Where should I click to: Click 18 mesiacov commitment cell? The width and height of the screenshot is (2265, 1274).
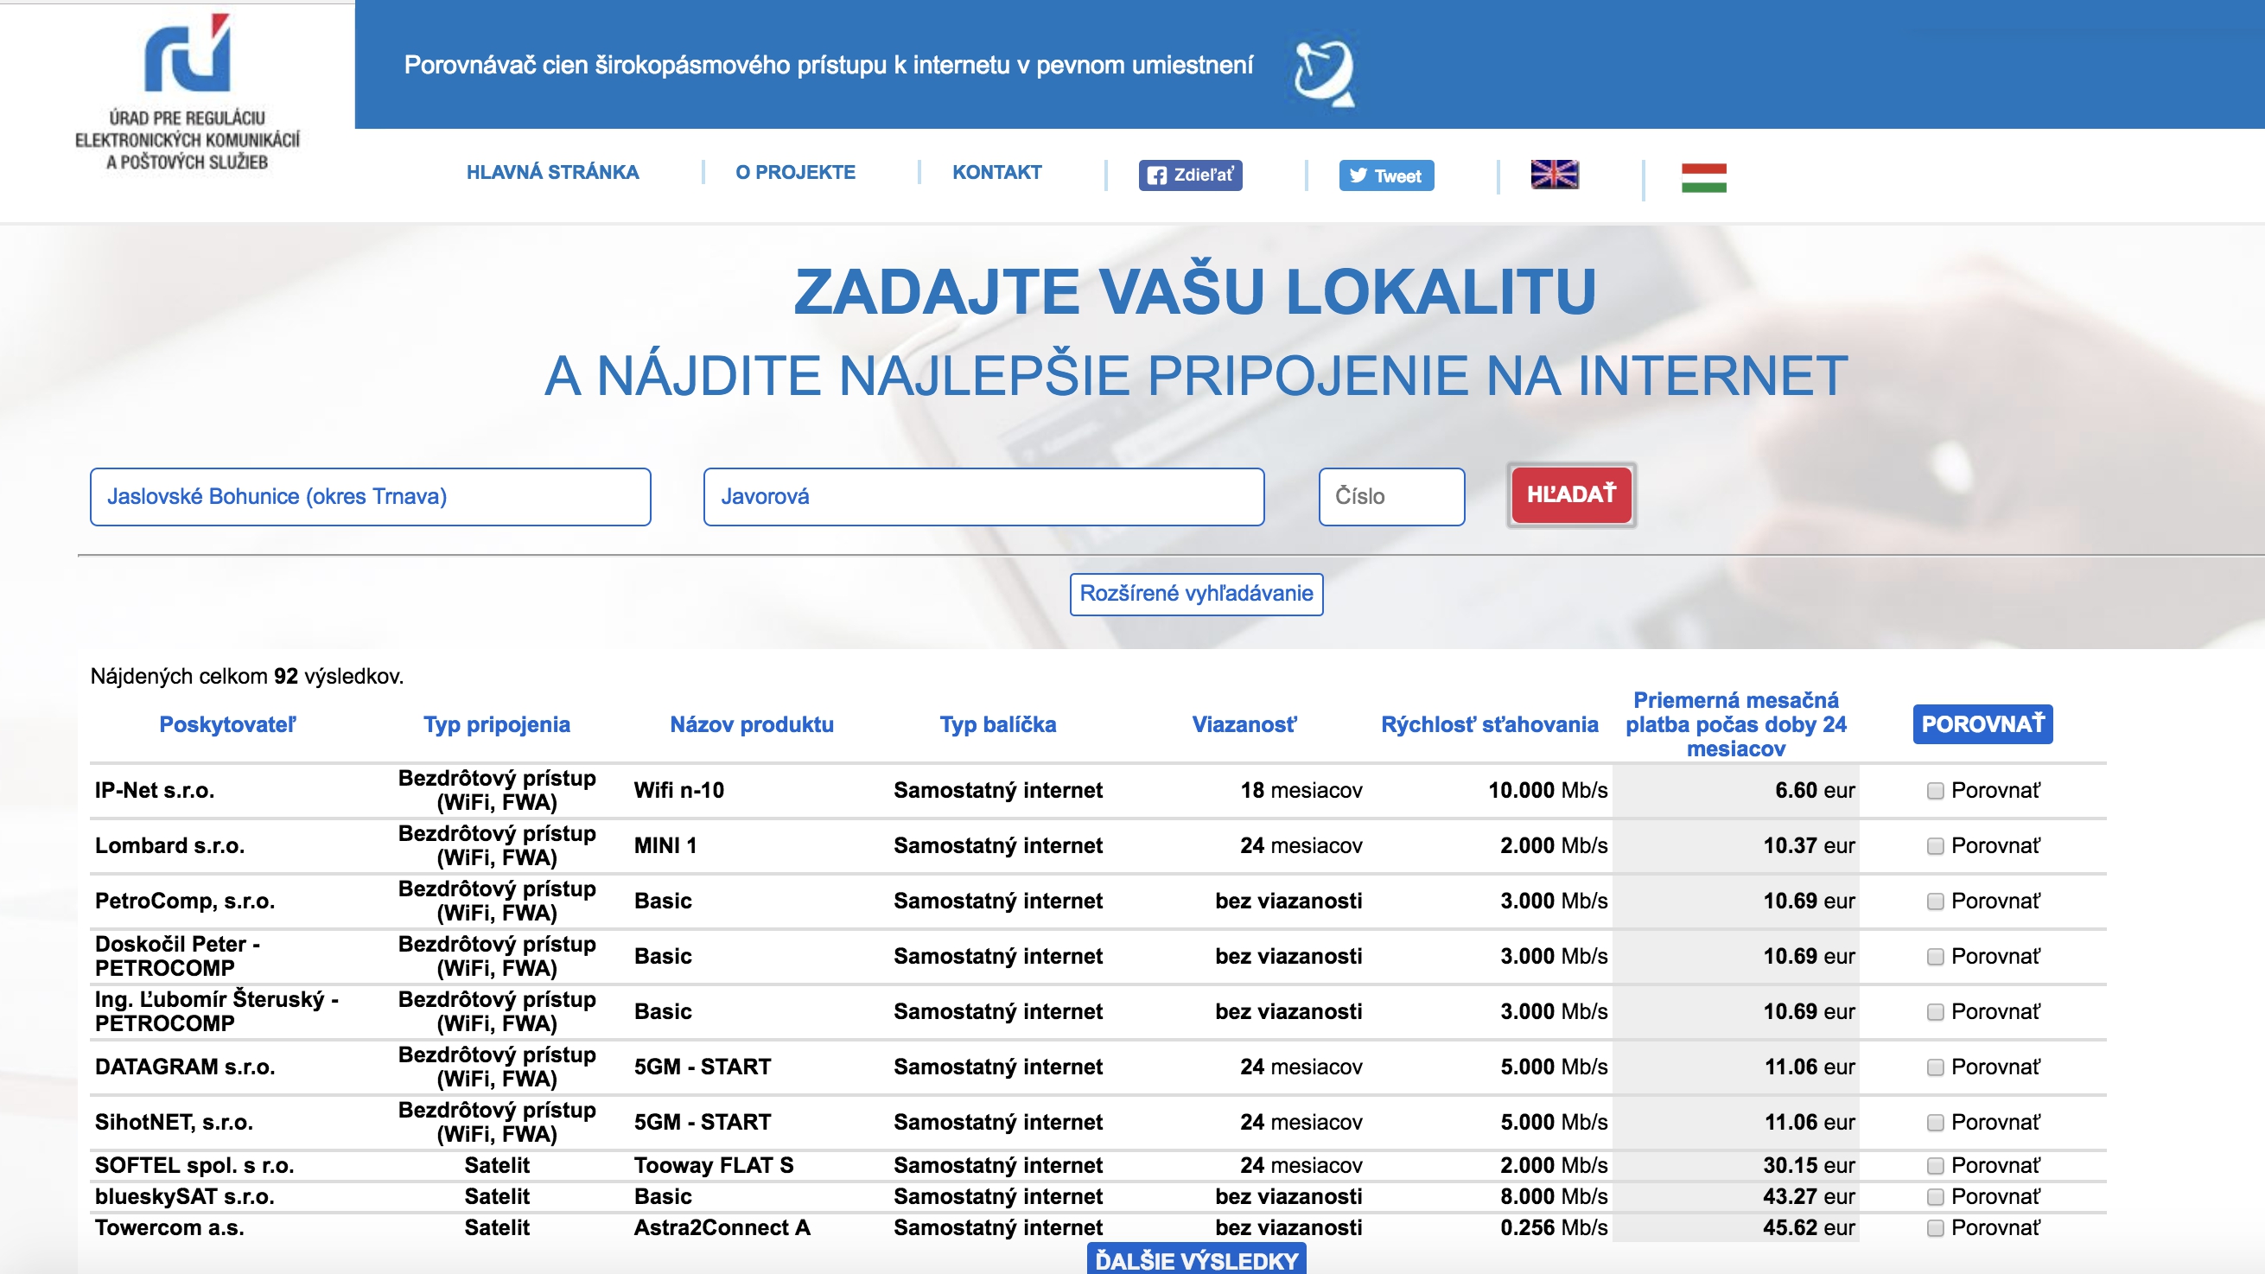[1301, 789]
